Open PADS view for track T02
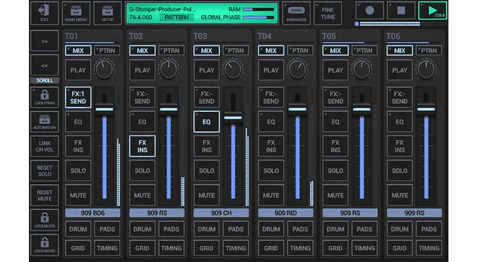This screenshot has height=262, width=478. [171, 229]
